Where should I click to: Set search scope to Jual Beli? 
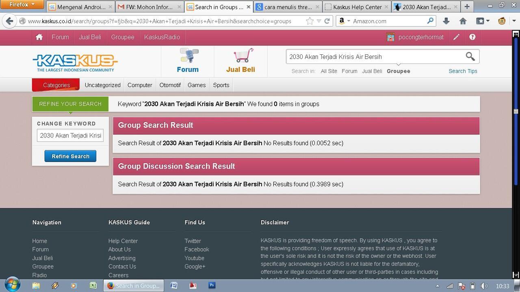pyautogui.click(x=372, y=71)
